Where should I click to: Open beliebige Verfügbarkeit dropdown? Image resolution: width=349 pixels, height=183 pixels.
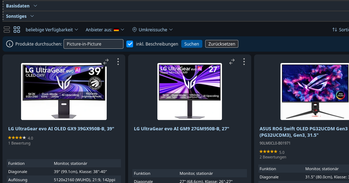coord(52,30)
